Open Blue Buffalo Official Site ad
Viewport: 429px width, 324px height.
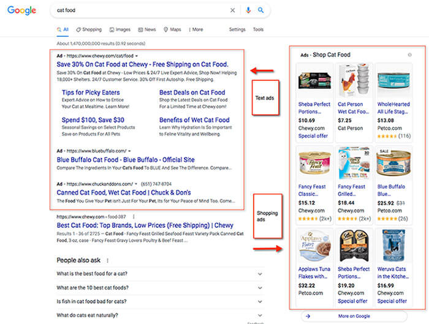[126, 160]
